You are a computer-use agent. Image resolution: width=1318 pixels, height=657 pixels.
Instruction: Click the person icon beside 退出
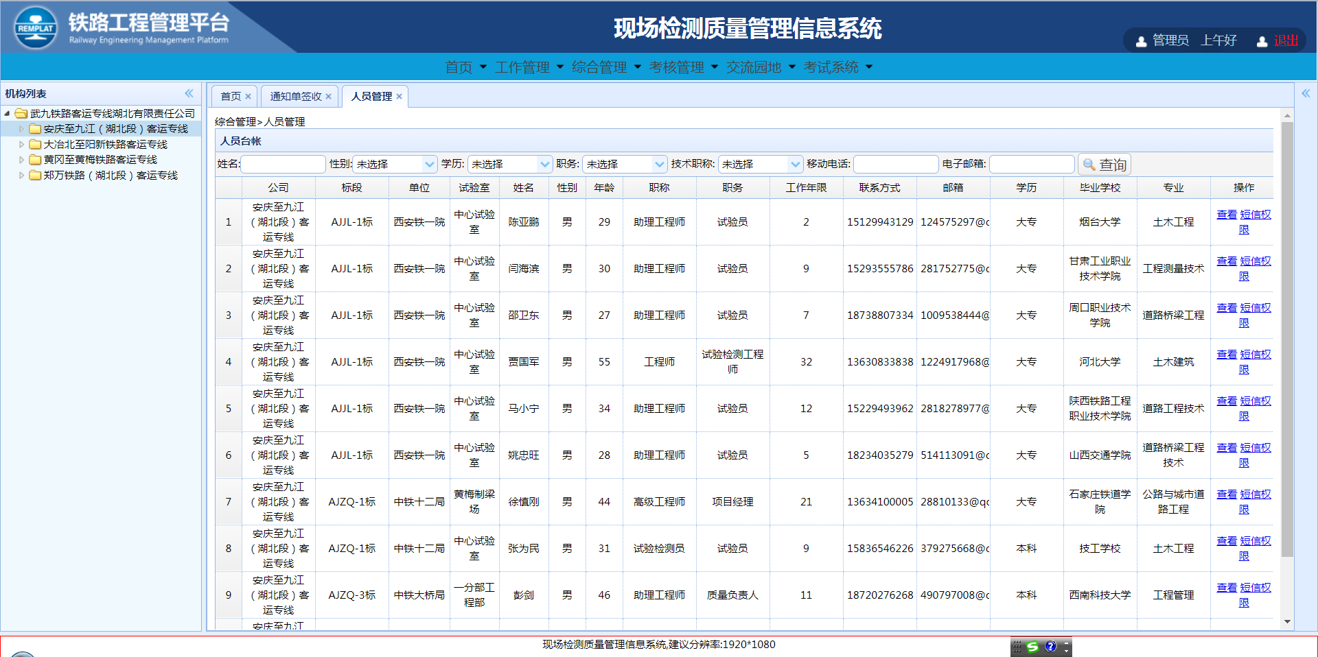coord(1262,41)
